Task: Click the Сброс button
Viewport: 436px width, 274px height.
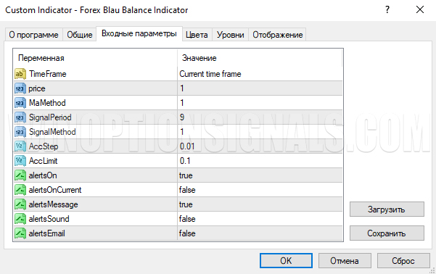Action: click(403, 261)
